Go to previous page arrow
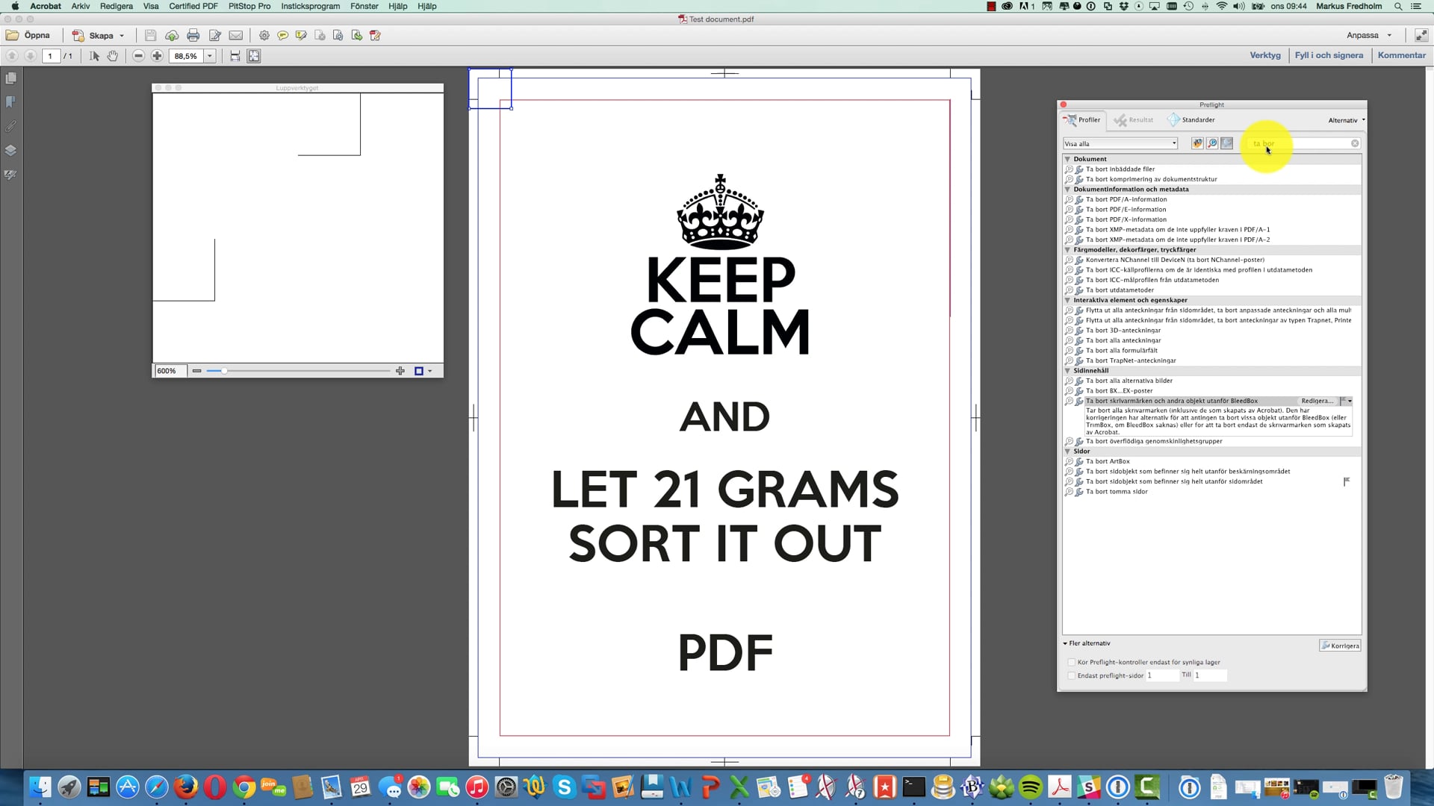1434x806 pixels. (12, 56)
